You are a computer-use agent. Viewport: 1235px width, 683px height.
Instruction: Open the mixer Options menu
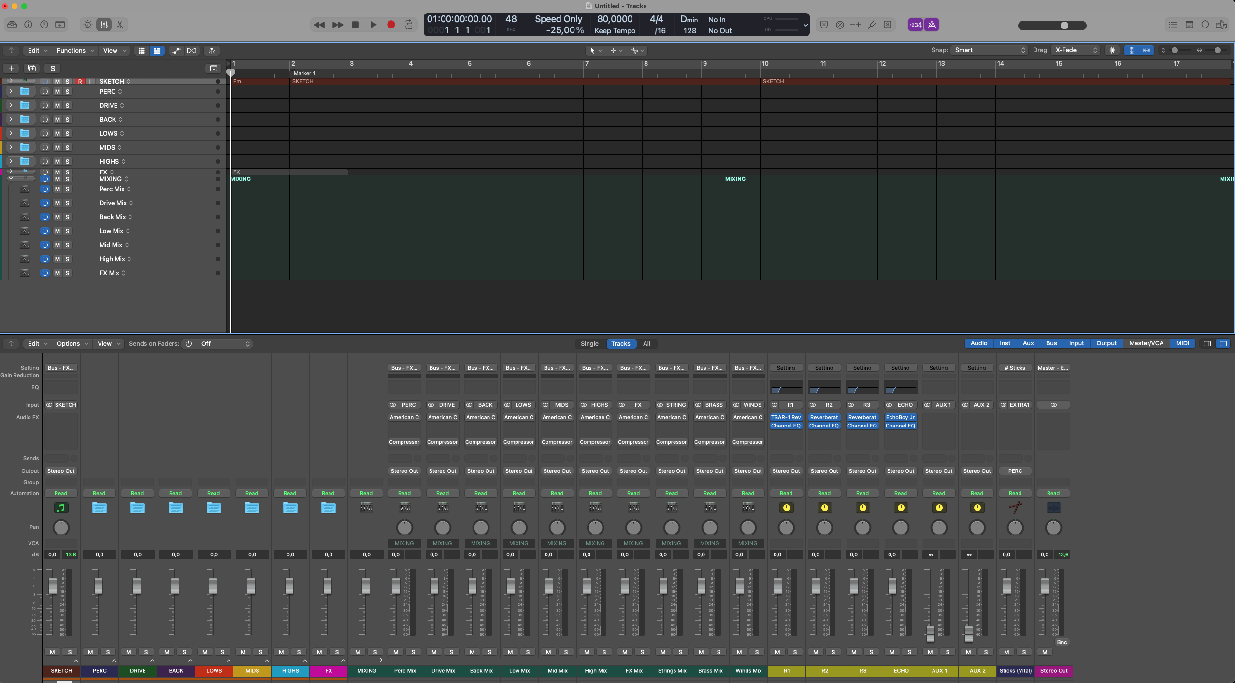(x=72, y=343)
